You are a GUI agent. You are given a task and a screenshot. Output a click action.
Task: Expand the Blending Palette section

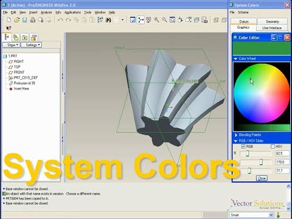pos(236,135)
